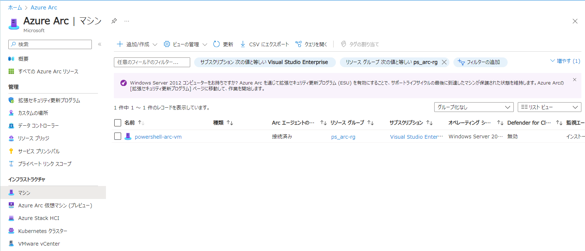Select マシン under インフラストラクチャ

coord(53,192)
